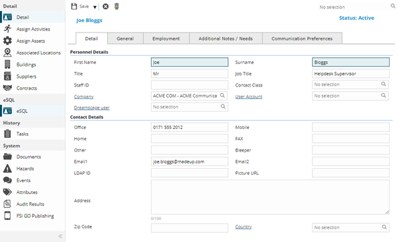Open Country lookup search
The height and width of the screenshot is (242, 399).
click(384, 227)
